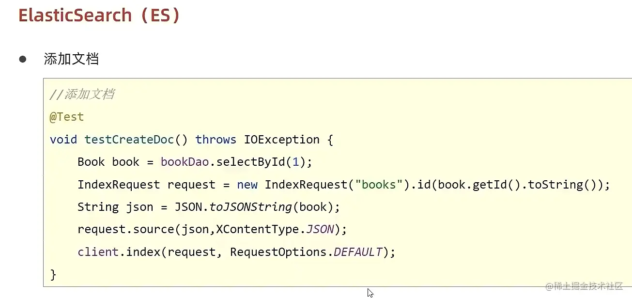Click the new keyword

click(x=247, y=185)
